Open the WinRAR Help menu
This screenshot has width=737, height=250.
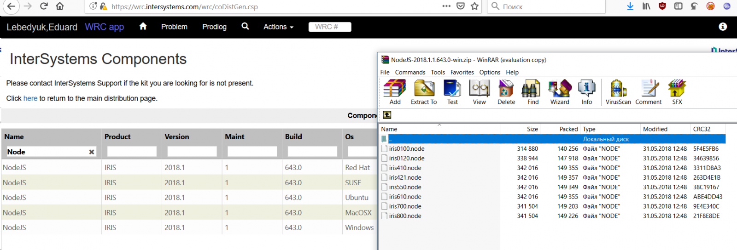[512, 72]
